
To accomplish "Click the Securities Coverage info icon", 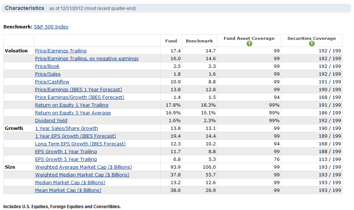I will (x=312, y=44).
